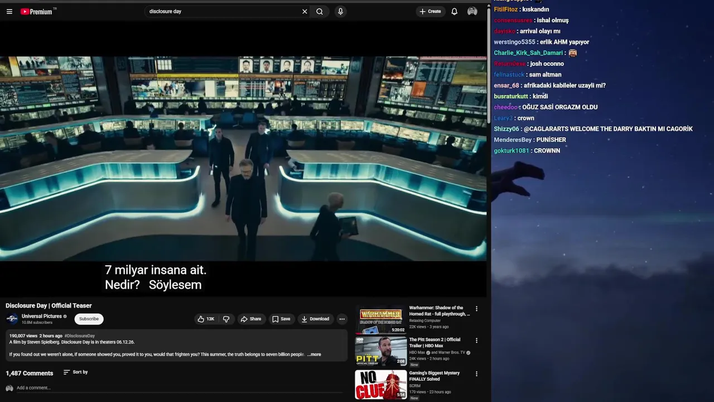Click chat username busraturkutt
Viewport: 714px width, 402px height.
pyautogui.click(x=511, y=97)
